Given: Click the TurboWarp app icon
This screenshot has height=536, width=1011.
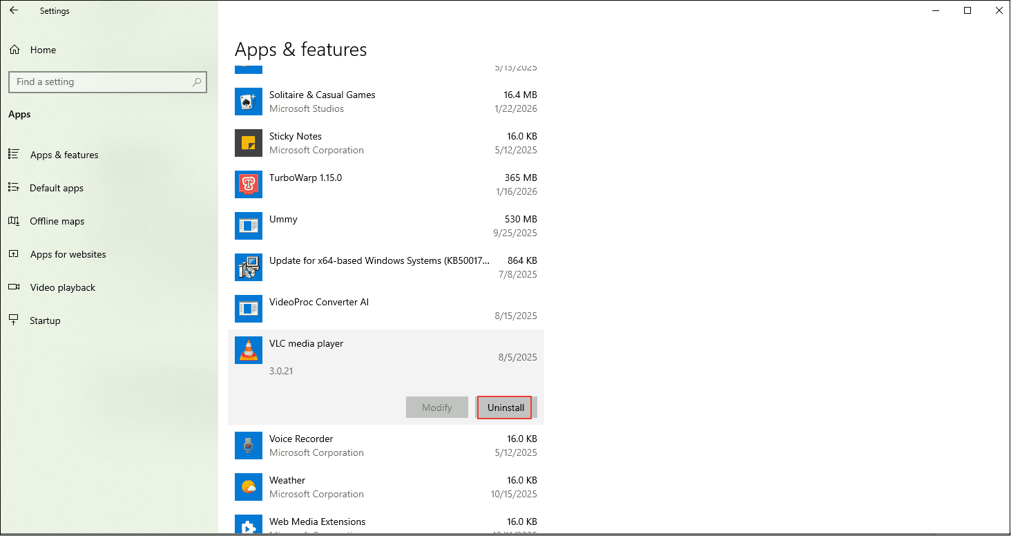Looking at the screenshot, I should [x=248, y=184].
